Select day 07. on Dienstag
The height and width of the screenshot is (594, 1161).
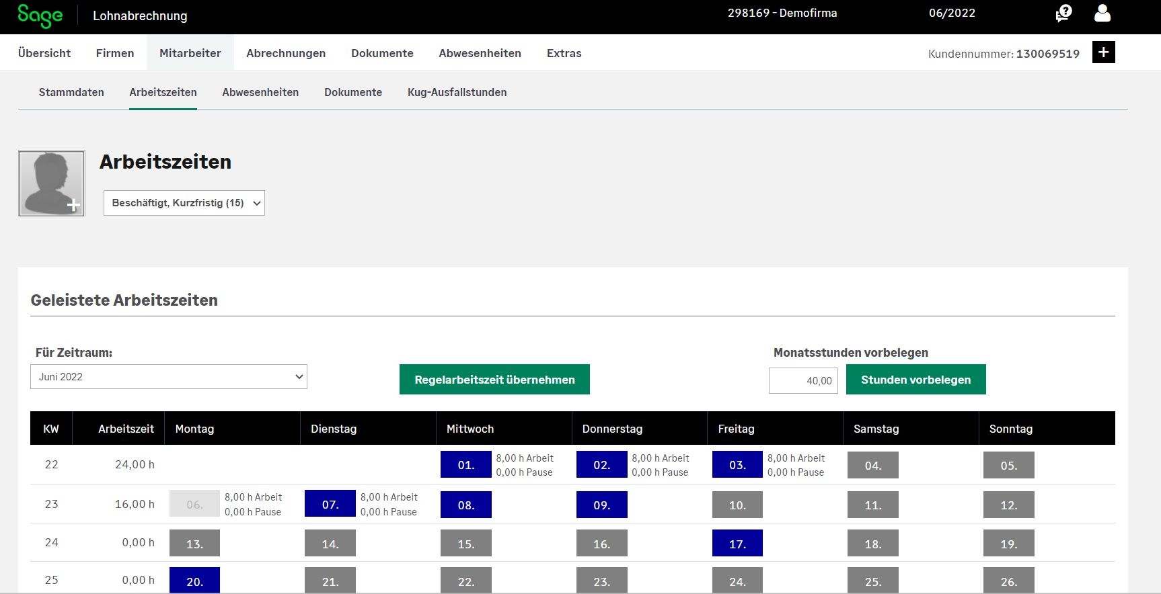[330, 504]
